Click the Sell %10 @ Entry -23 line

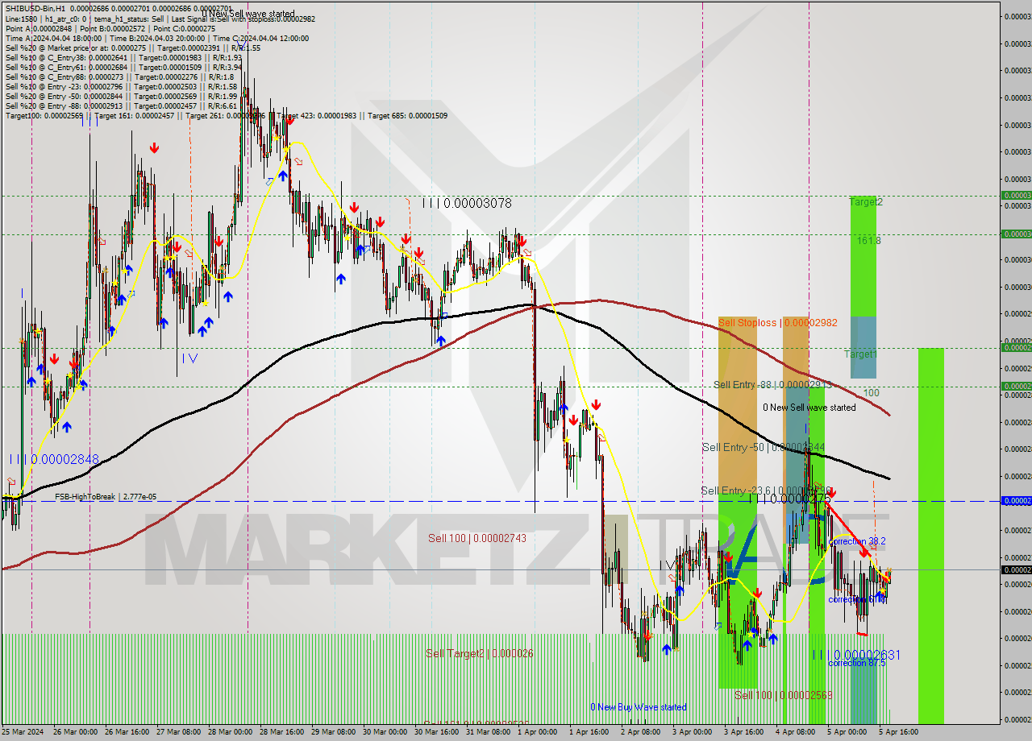pos(121,86)
